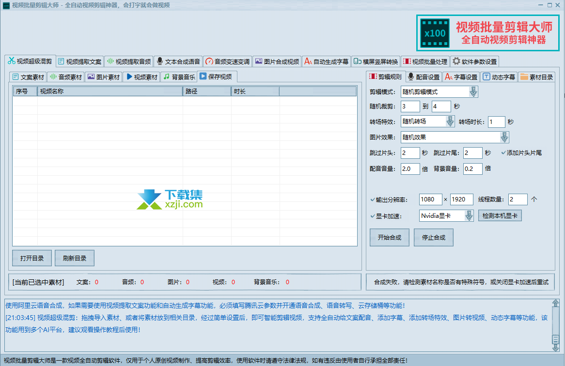The width and height of the screenshot is (565, 366).
Task: Click the 随机裁剪 maximum seconds field
Action: click(441, 107)
